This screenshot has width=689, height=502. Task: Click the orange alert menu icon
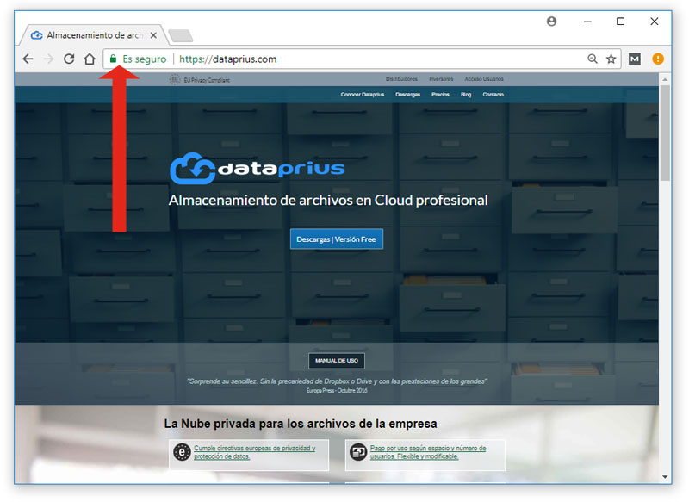click(x=658, y=59)
